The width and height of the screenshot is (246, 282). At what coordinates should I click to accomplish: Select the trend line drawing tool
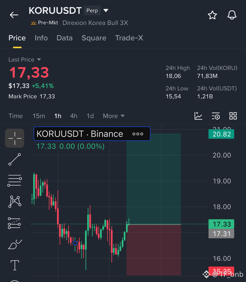[x=15, y=159]
